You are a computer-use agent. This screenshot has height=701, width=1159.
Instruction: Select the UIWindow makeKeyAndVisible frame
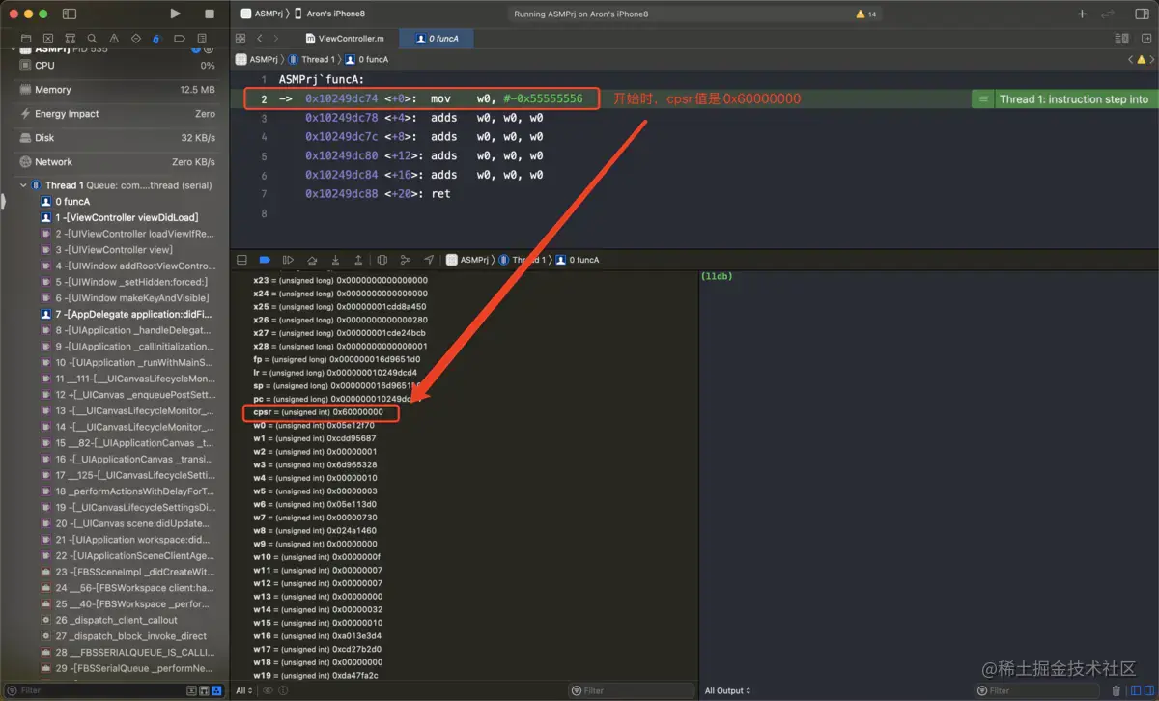(x=125, y=297)
